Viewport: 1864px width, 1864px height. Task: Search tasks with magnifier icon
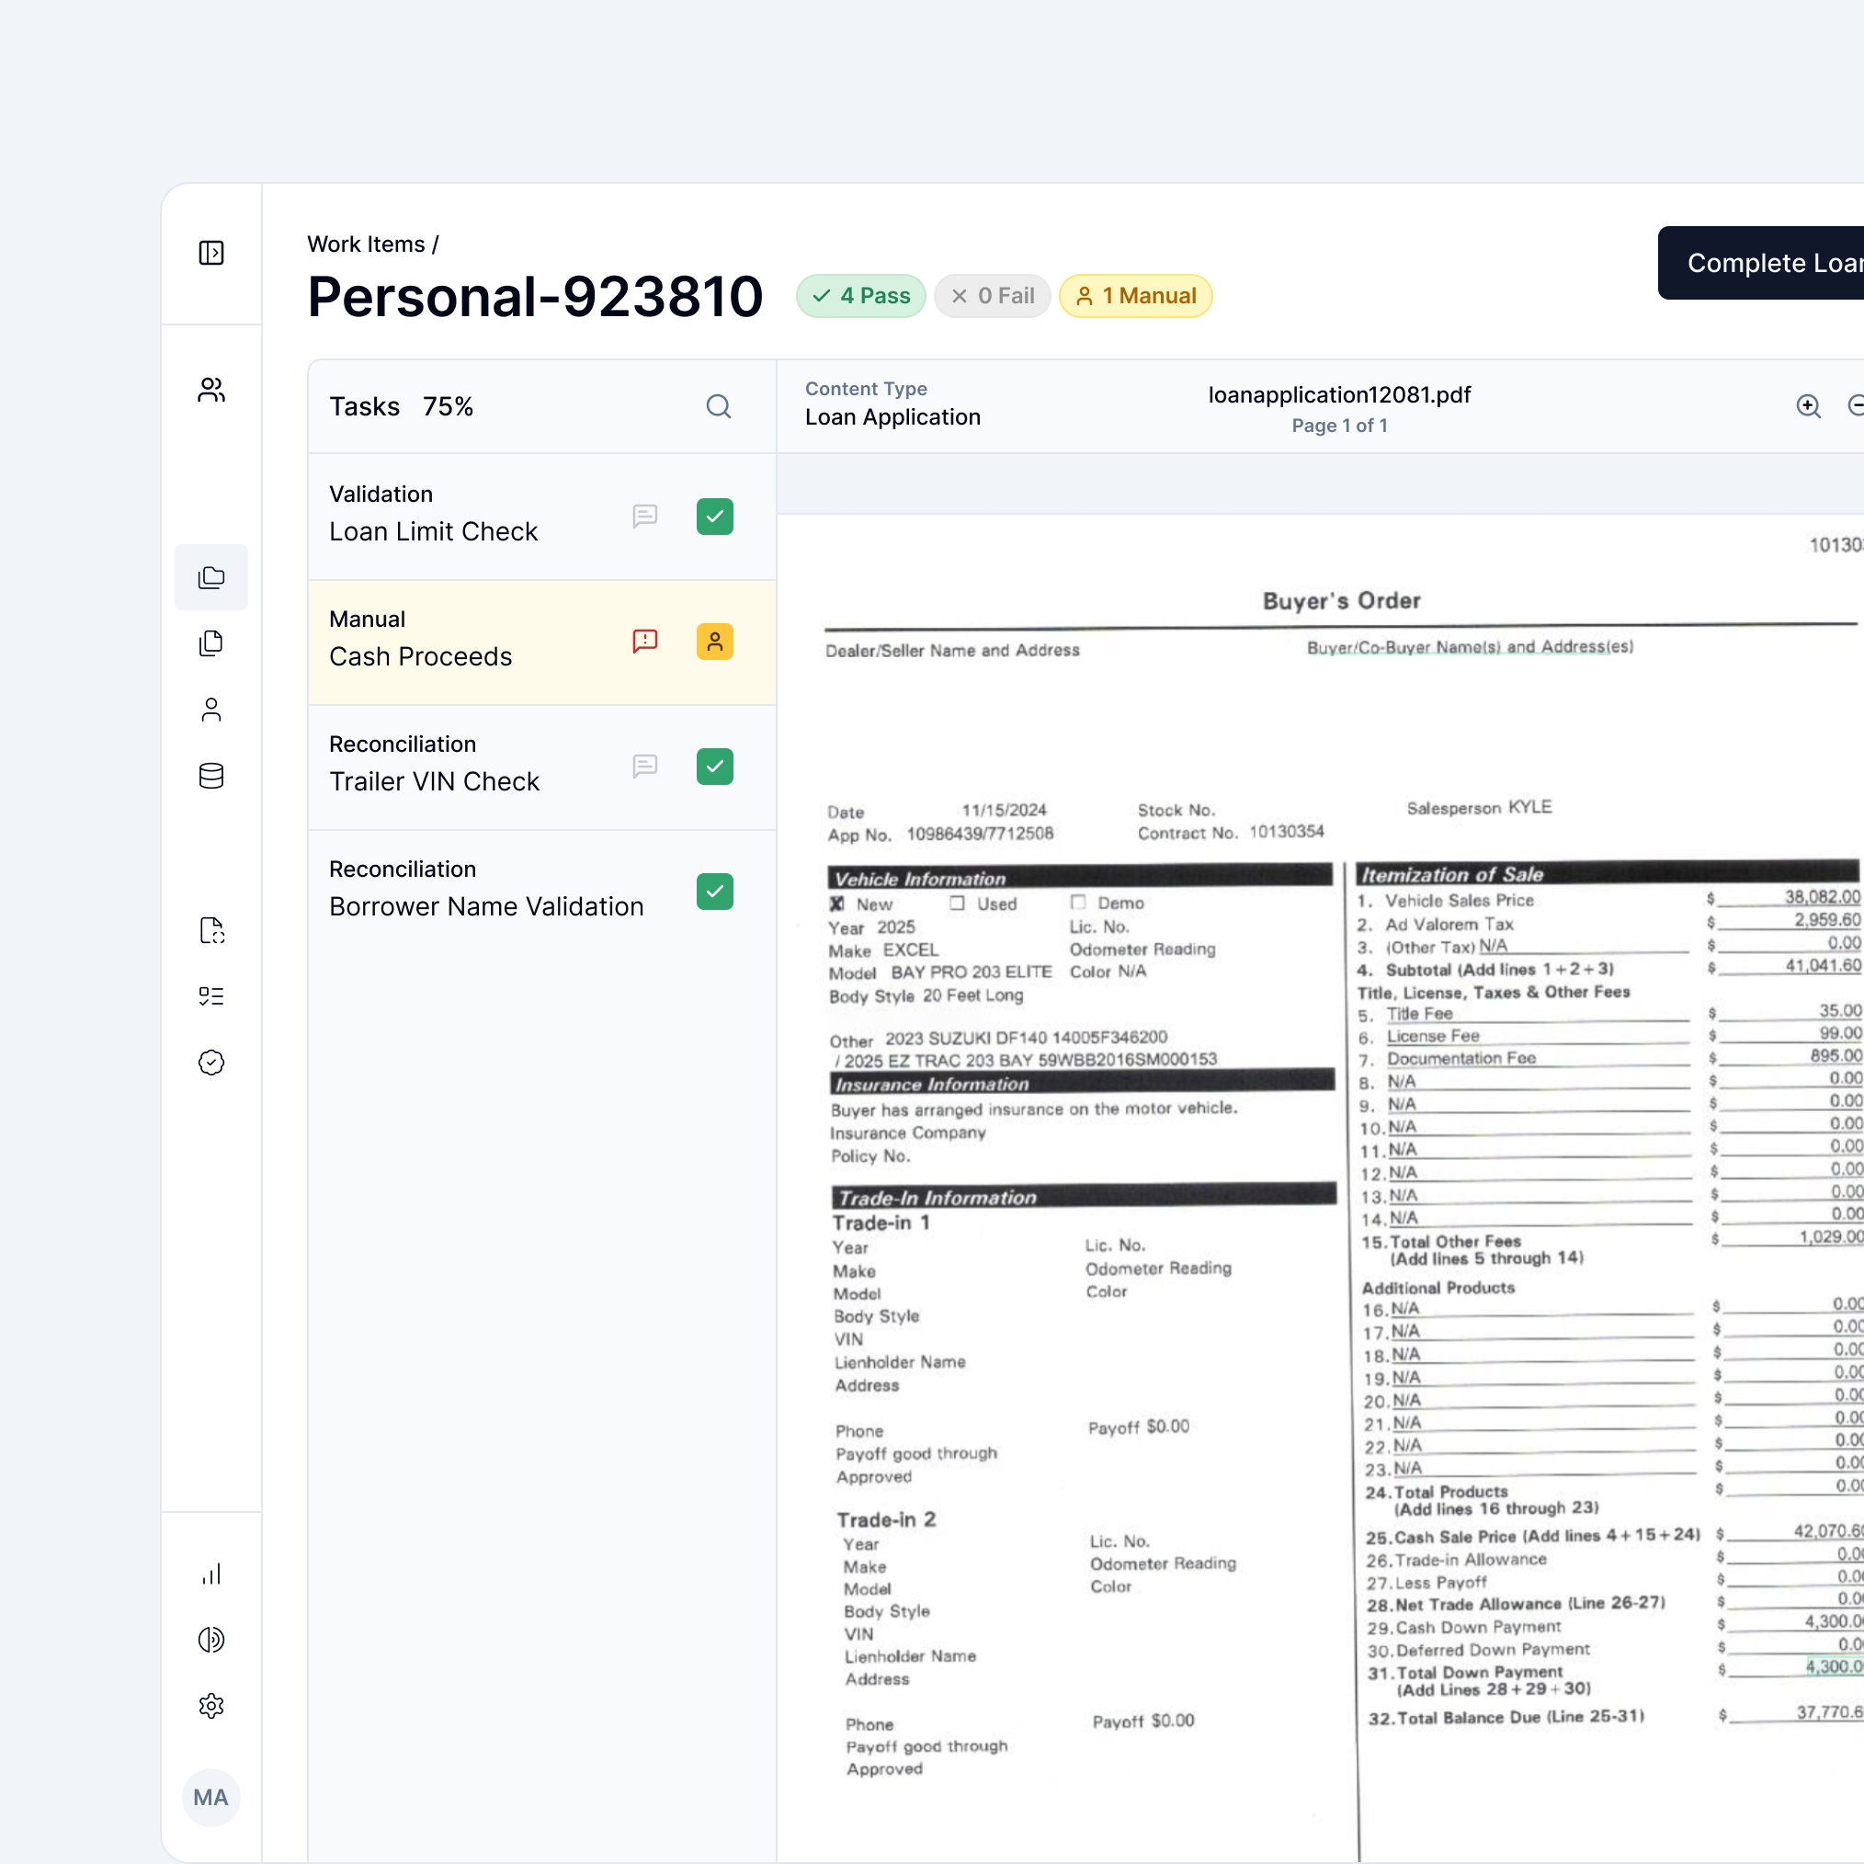tap(719, 406)
